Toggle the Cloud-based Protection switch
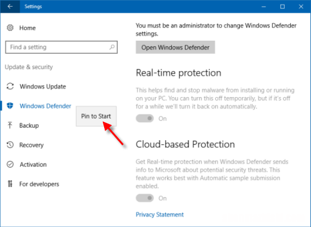Image resolution: width=311 pixels, height=227 pixels. [145, 198]
